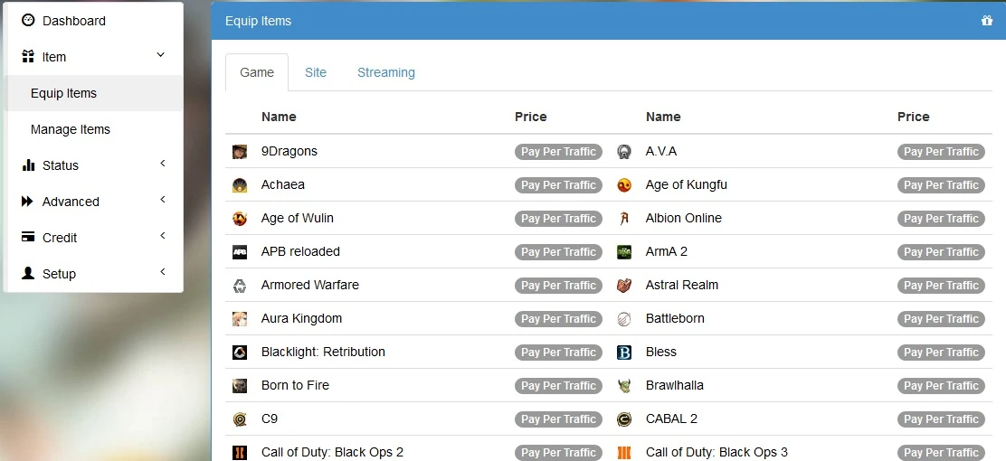Screen dimensions: 1006x461
Task: Open Manage Items in the sidebar
Action: pos(71,129)
